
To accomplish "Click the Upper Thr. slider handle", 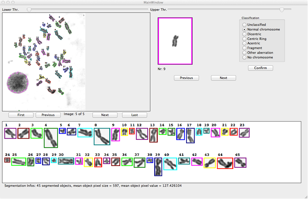I will click(x=282, y=10).
